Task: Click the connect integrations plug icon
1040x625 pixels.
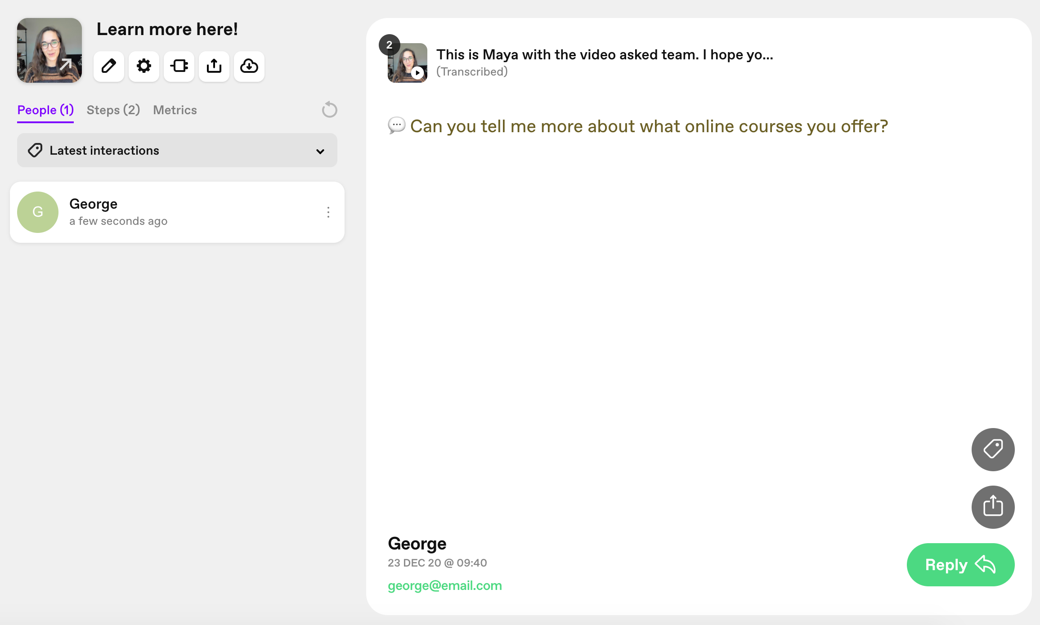Action: point(179,66)
